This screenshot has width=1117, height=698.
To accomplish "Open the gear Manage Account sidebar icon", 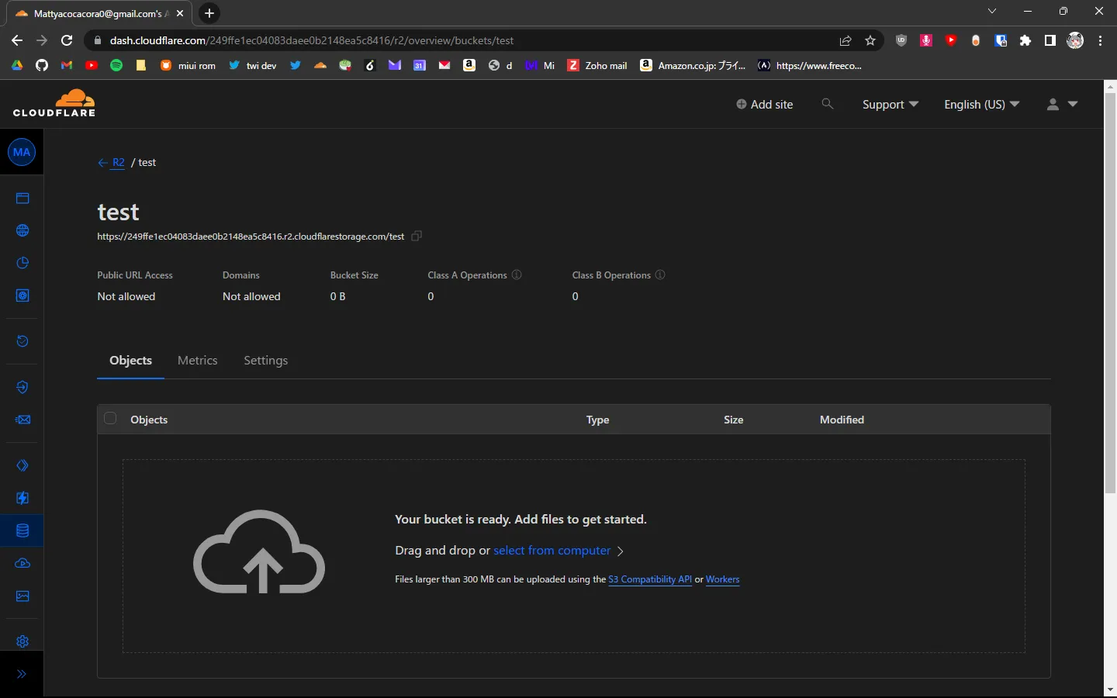I will pos(22,641).
